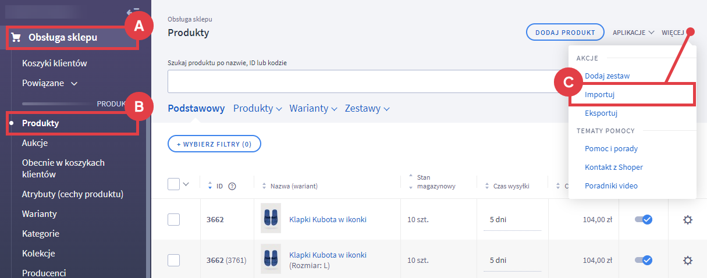Tick the select-all checkbox in table header

[173, 184]
